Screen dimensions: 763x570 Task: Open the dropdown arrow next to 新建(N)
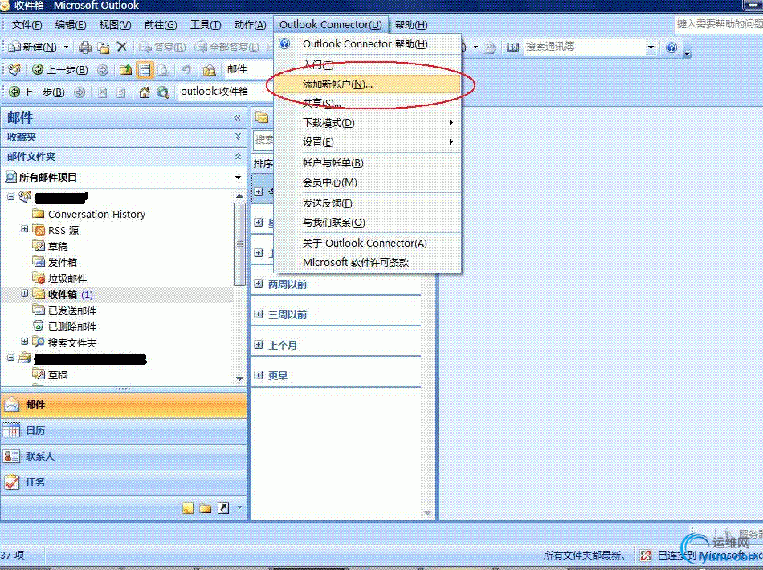[66, 47]
